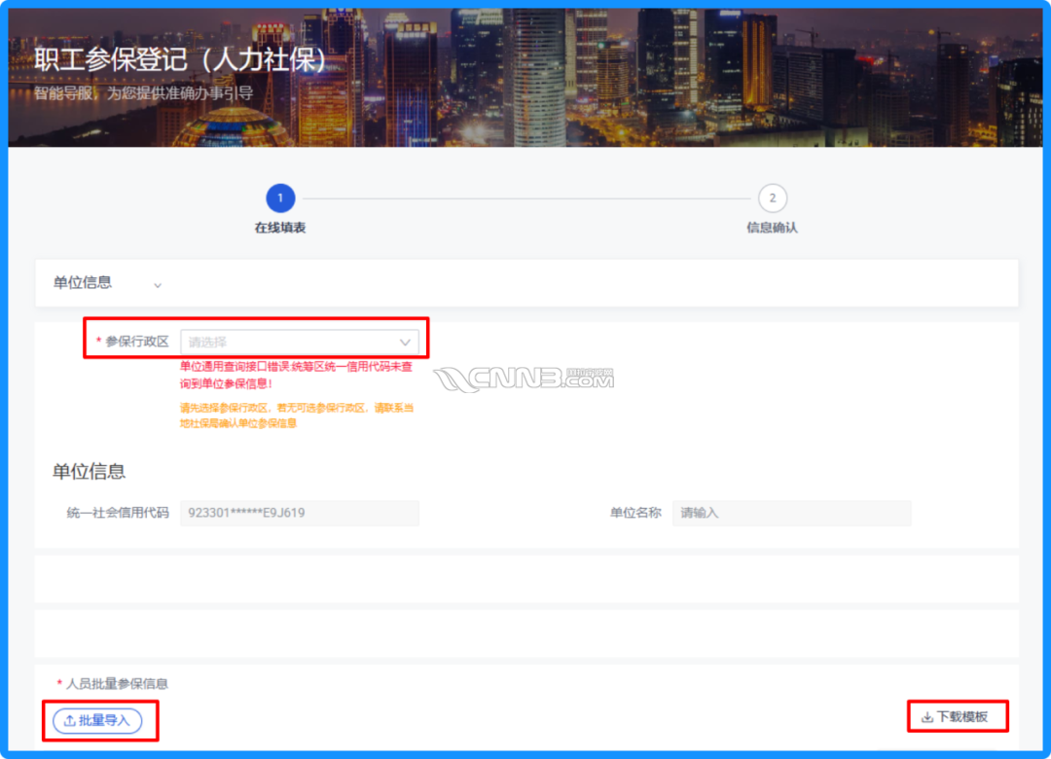Screen dimensions: 1051x759
Task: Click the arrow inside 参保行政区 select box
Action: point(406,342)
